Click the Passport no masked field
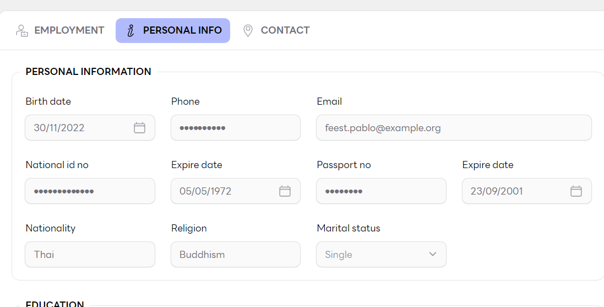604x307 pixels. click(381, 191)
